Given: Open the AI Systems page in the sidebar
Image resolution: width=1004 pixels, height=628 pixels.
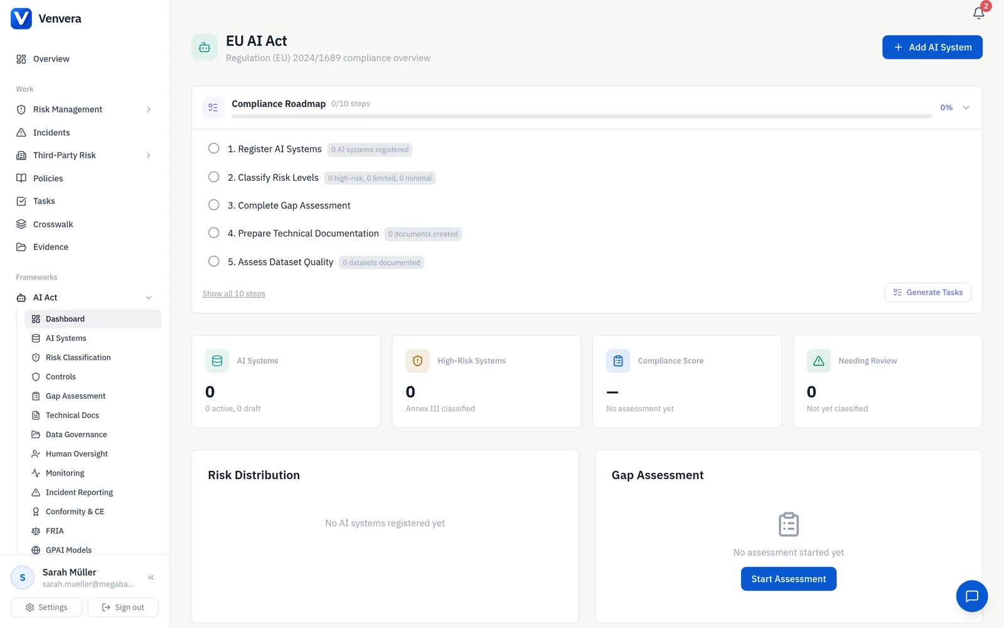Looking at the screenshot, I should [93, 338].
